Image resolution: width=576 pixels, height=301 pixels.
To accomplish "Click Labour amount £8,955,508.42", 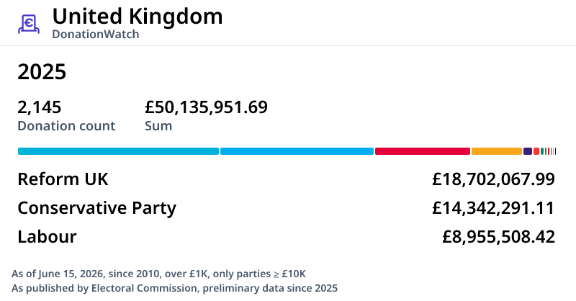I will [498, 236].
